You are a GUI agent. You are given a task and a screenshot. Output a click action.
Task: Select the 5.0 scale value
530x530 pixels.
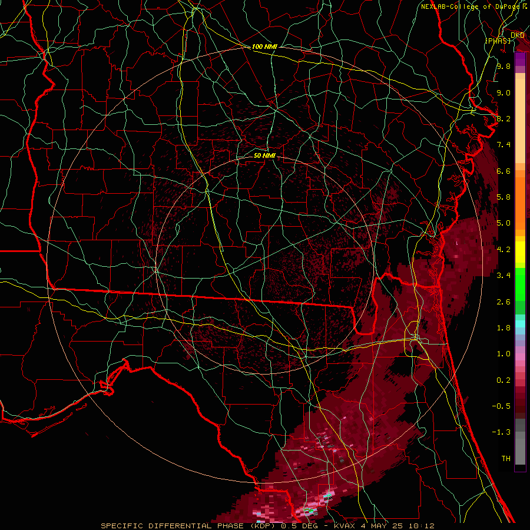pyautogui.click(x=503, y=223)
